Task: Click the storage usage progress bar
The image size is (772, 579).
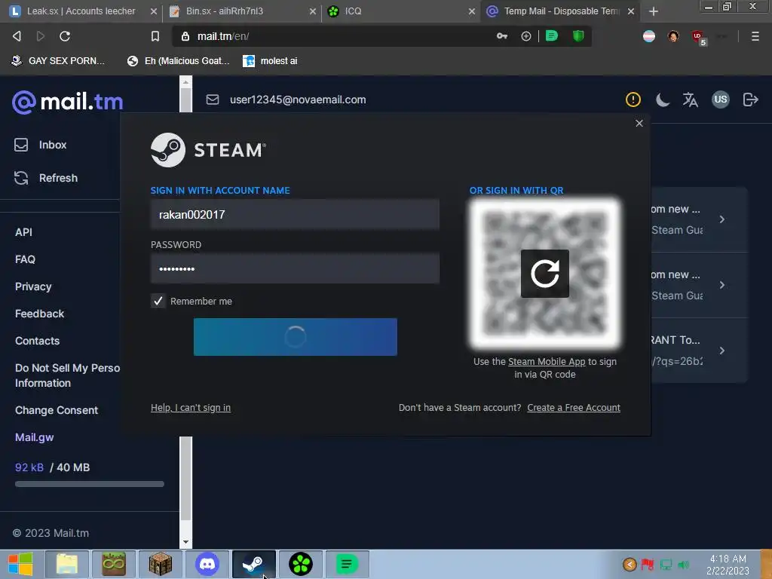Action: click(x=90, y=485)
